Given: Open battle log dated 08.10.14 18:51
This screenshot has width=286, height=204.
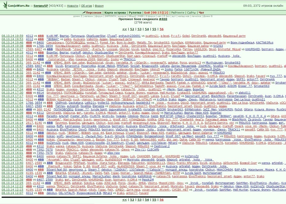Looking at the screenshot, I should [12, 63].
